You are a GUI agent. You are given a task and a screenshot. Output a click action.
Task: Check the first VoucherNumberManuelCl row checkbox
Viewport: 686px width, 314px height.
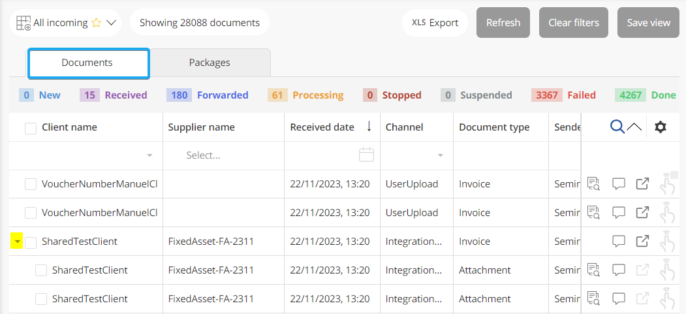click(31, 185)
